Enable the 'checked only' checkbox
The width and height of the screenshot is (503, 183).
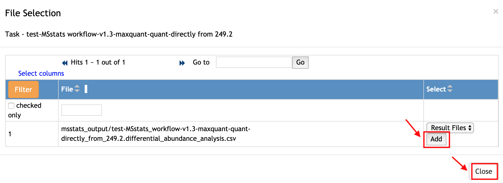click(11, 106)
